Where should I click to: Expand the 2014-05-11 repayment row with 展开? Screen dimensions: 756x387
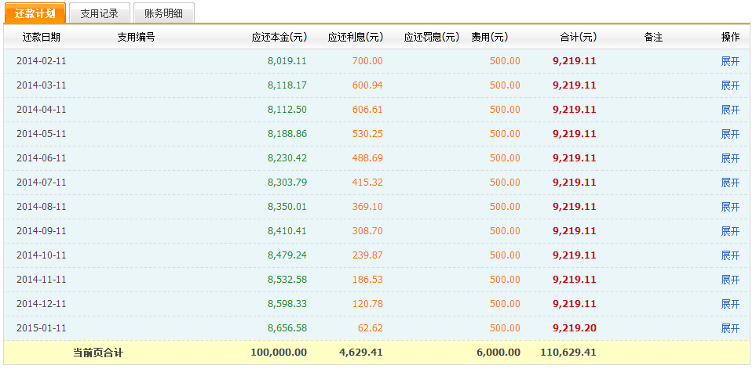[x=730, y=134]
